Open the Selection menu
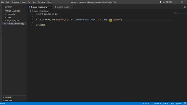The height and width of the screenshot is (105, 187). 15,2
